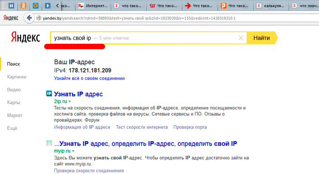Open the pinned Odnoklassniki tab
Image resolution: width=319 pixels, height=174 pixels.
tap(23, 5)
